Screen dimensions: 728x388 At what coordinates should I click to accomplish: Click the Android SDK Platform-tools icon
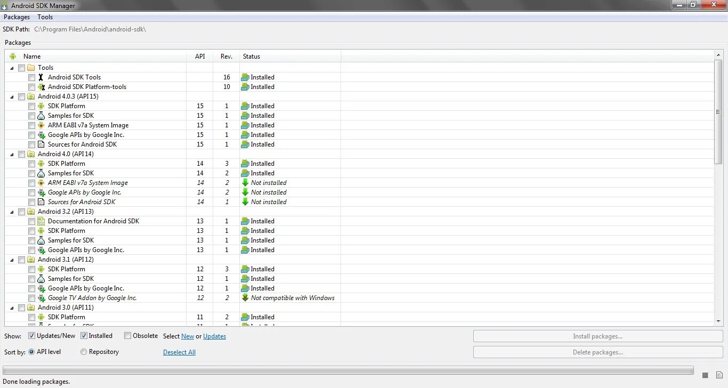pyautogui.click(x=41, y=87)
